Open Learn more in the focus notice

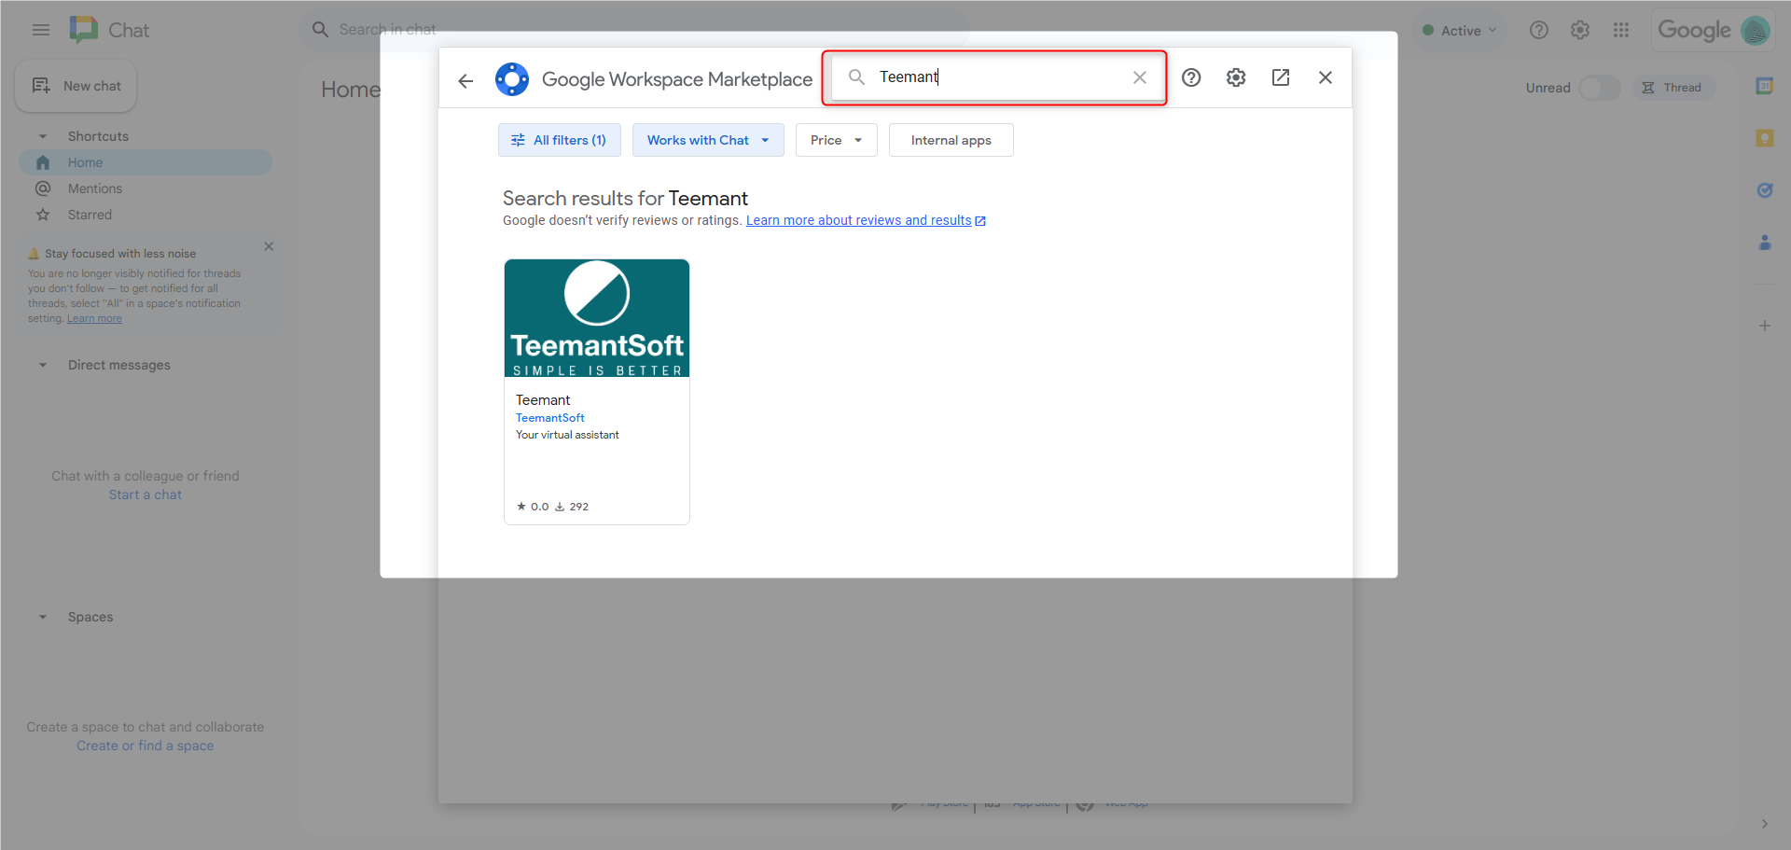(94, 318)
